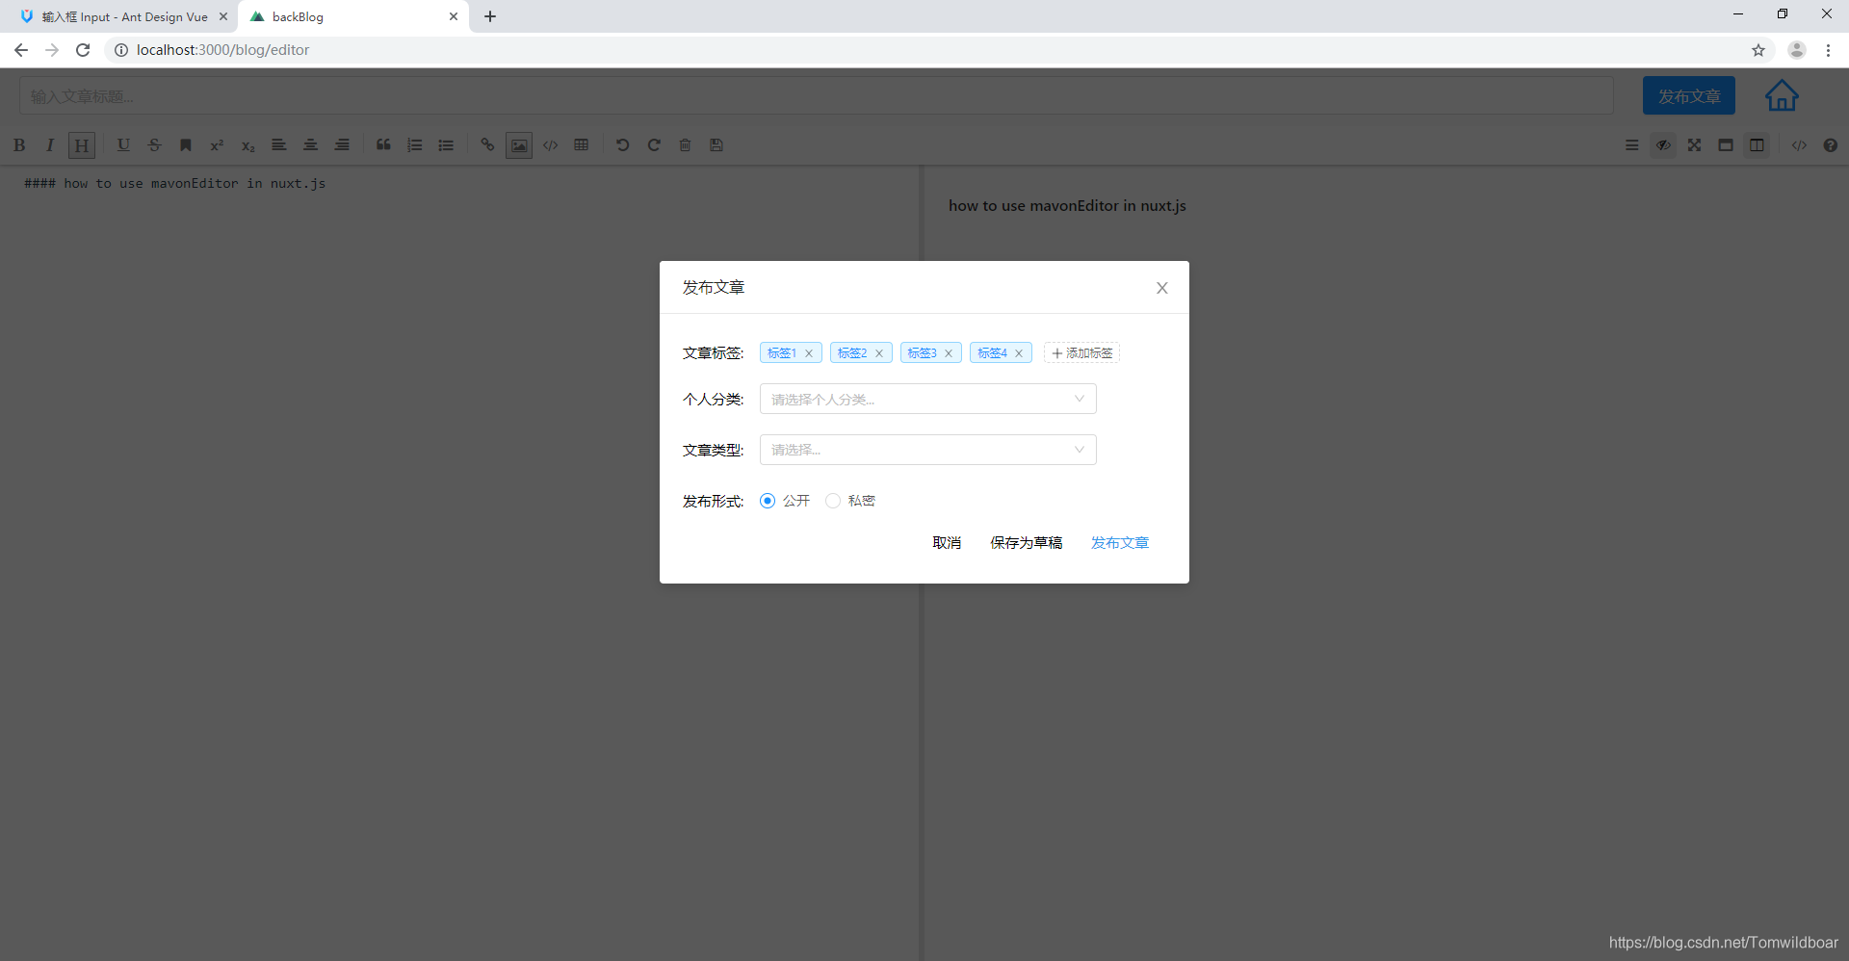This screenshot has width=1849, height=961.
Task: Insert ordered list icon
Action: tap(415, 145)
